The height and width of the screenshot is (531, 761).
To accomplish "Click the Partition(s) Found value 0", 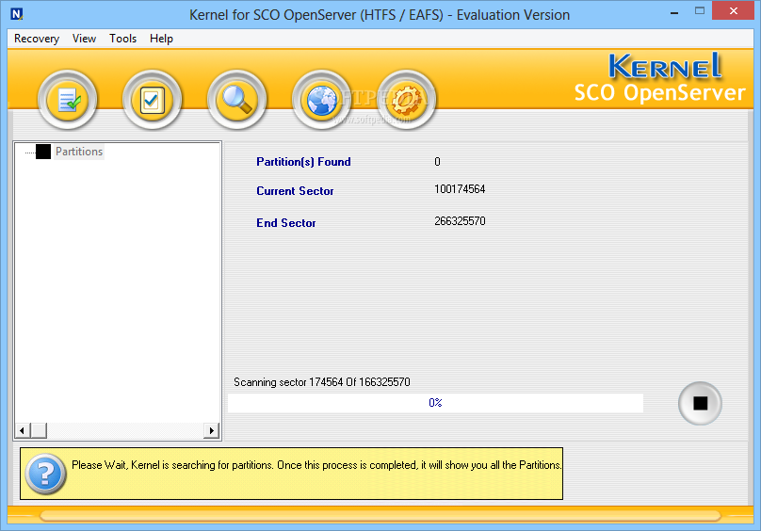I will click(437, 162).
